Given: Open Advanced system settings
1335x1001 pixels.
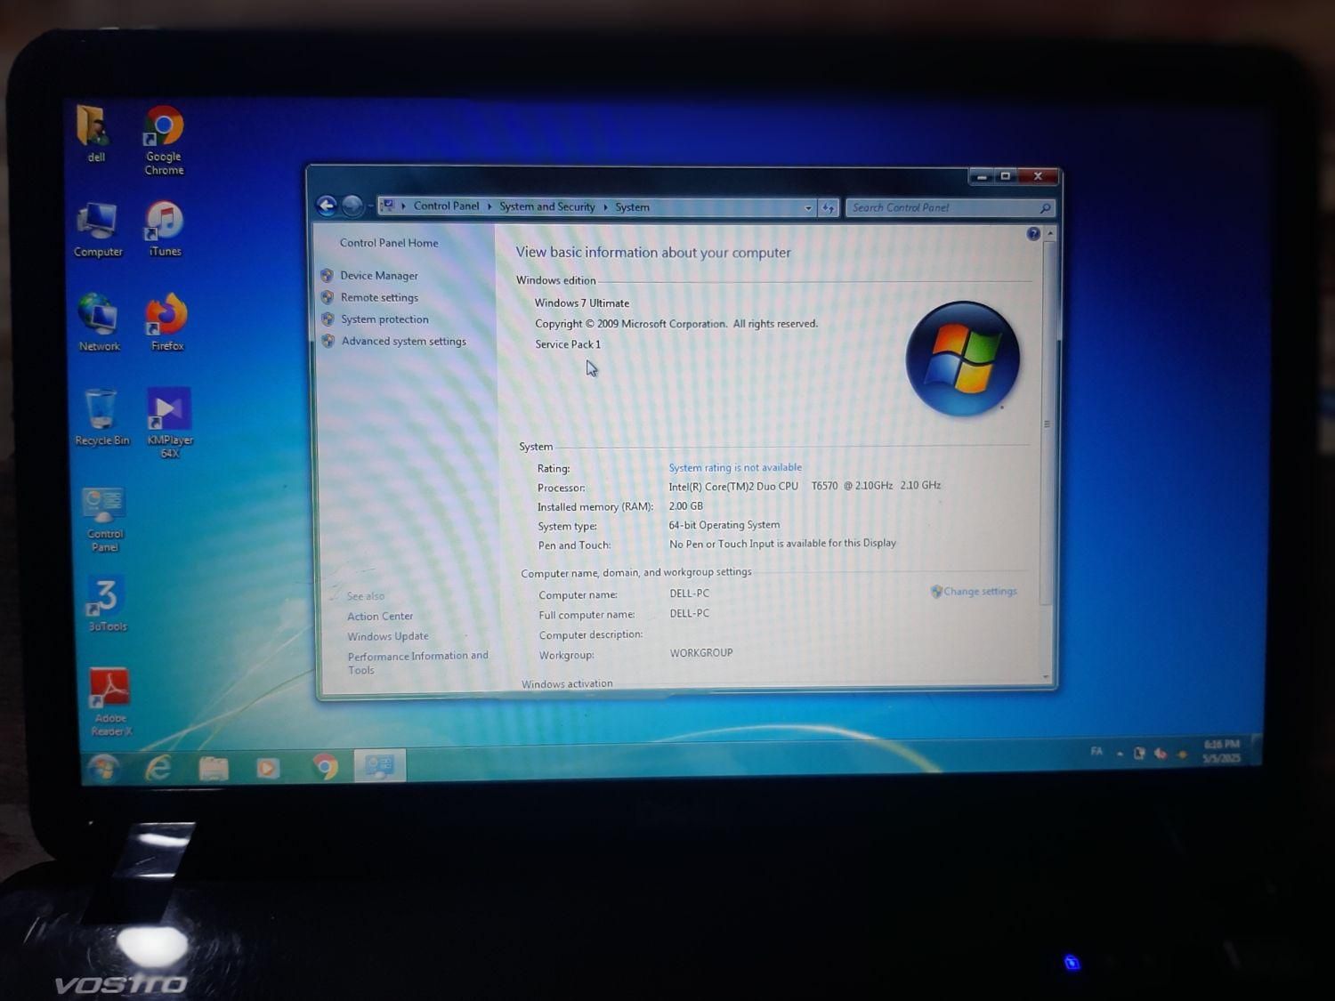Looking at the screenshot, I should point(403,341).
